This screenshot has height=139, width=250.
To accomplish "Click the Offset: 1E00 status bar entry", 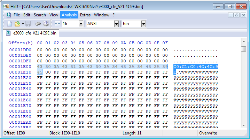I will point(14,133).
